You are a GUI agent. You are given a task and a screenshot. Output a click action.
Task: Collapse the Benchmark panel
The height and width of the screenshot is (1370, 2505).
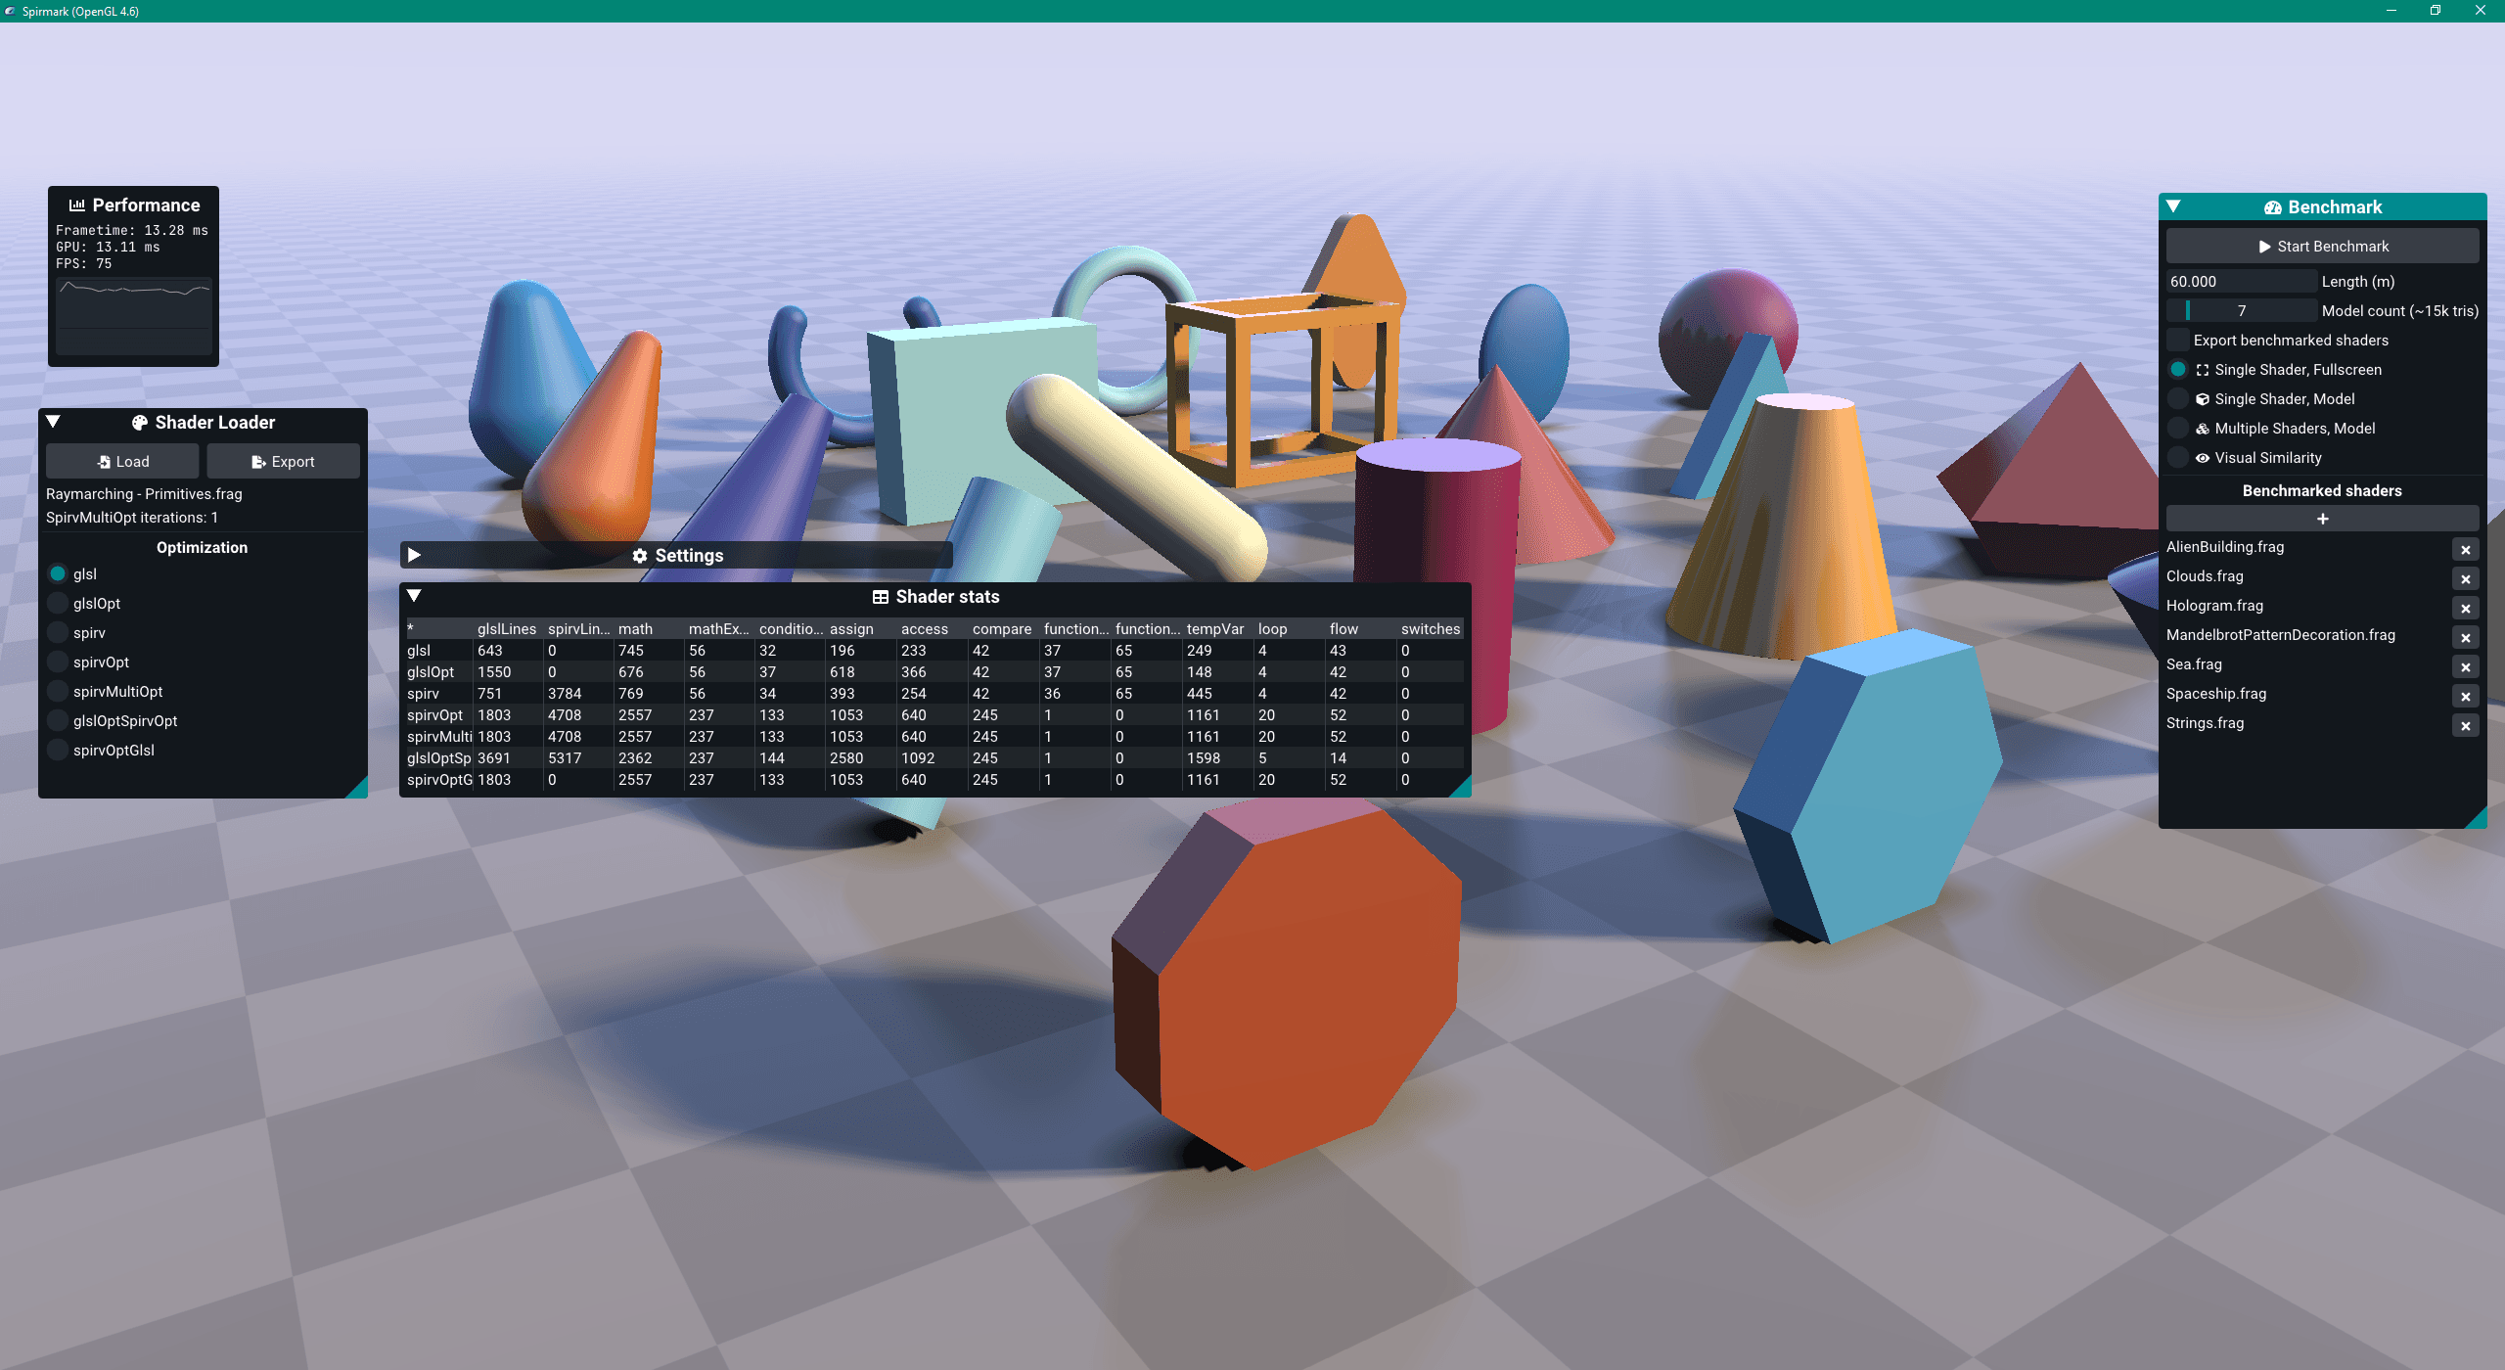click(x=2173, y=206)
